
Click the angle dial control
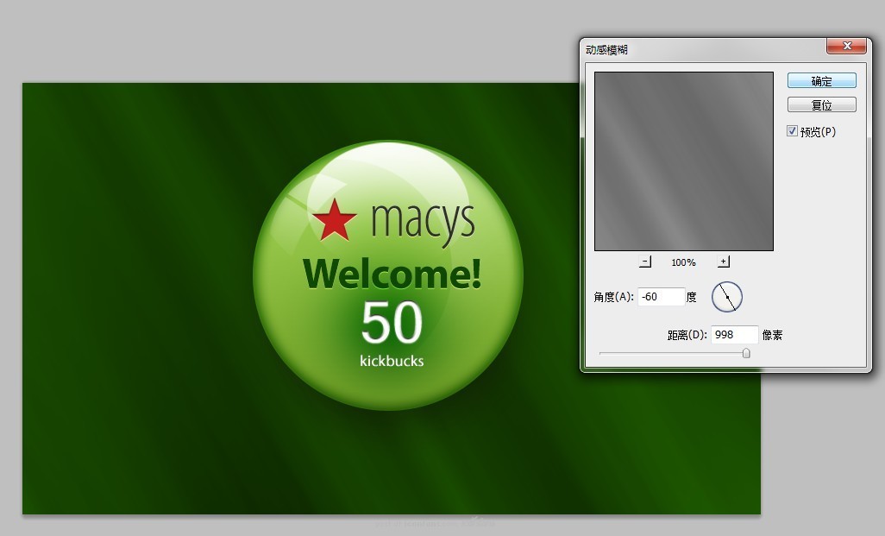pos(727,296)
